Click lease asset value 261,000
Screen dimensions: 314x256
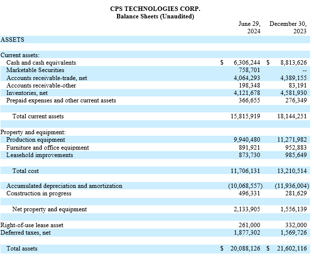click(x=250, y=225)
